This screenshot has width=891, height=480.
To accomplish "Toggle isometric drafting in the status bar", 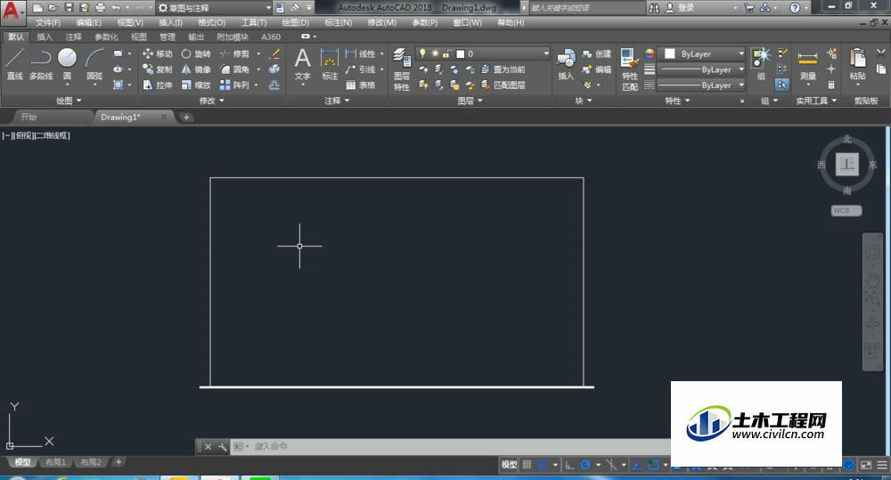I will pyautogui.click(x=611, y=465).
